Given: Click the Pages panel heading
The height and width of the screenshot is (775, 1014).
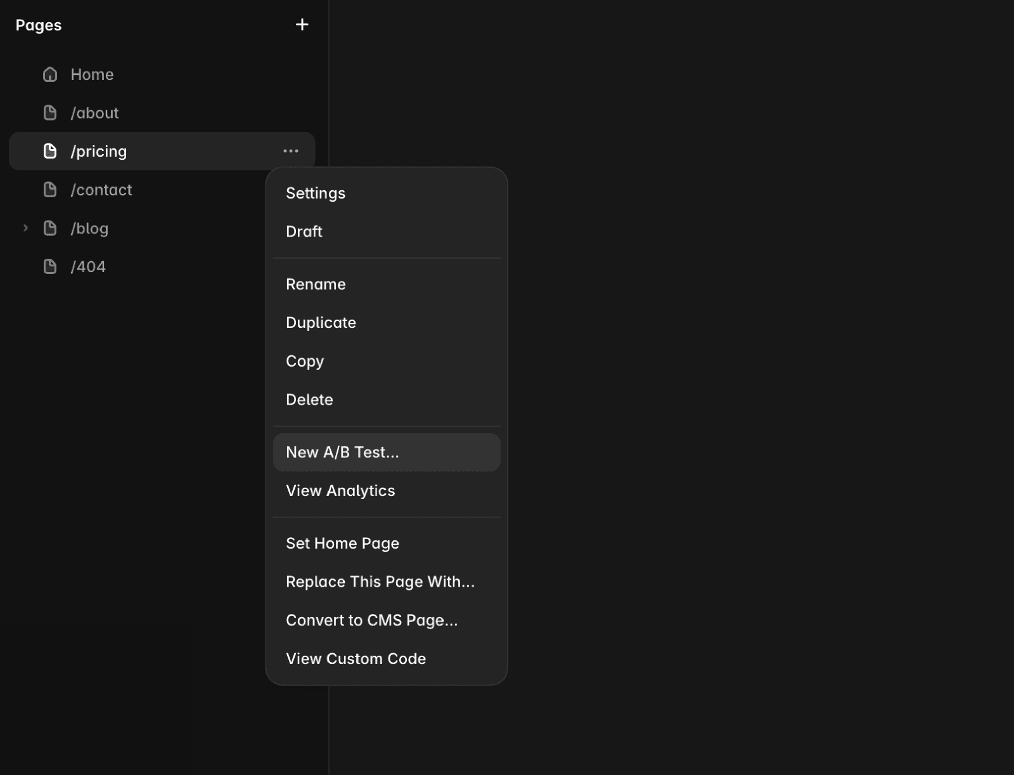Looking at the screenshot, I should 39,25.
